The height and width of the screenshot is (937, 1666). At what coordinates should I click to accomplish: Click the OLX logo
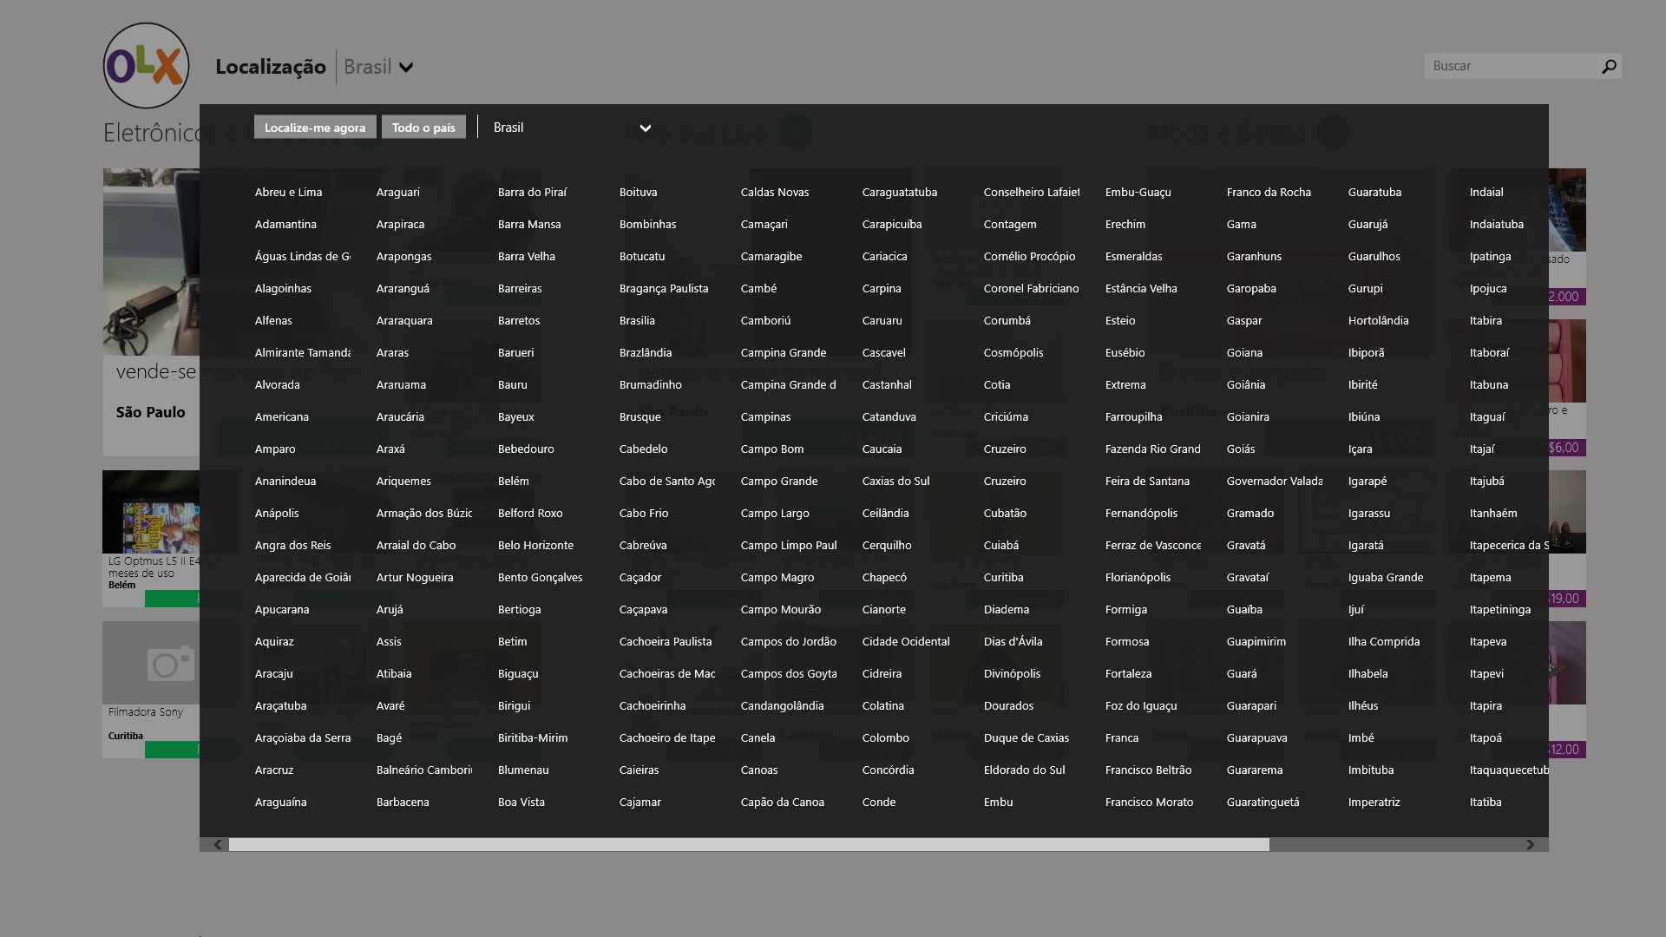[x=146, y=66]
